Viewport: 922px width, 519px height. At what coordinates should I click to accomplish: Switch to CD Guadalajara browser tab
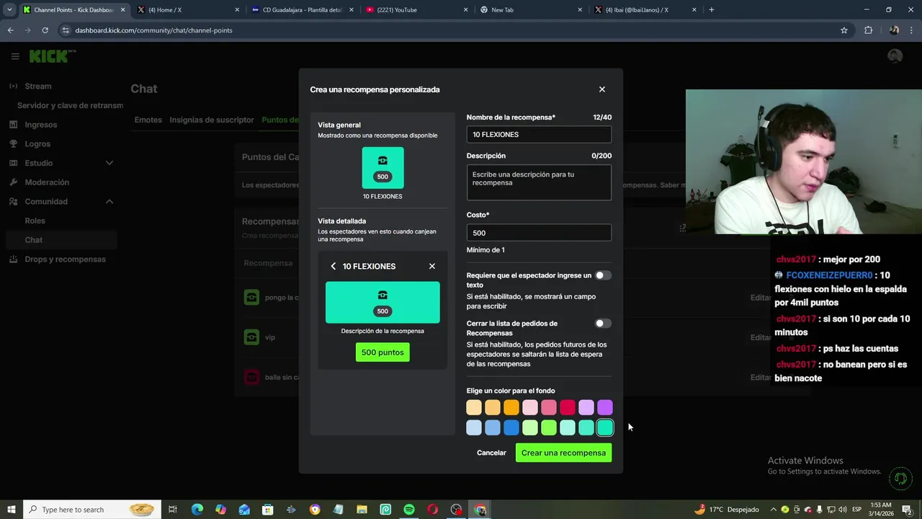301,10
